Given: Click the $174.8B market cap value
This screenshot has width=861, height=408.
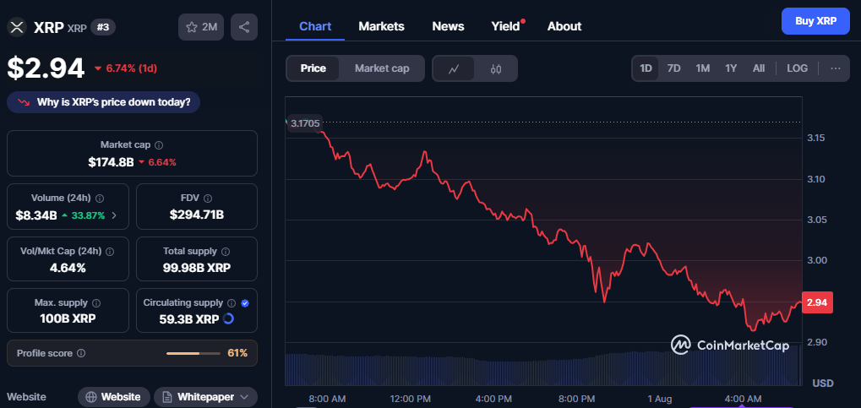Looking at the screenshot, I should pos(111,162).
